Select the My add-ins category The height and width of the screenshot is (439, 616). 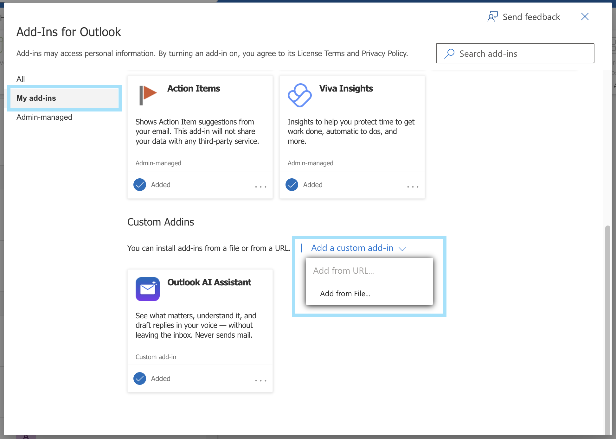point(64,98)
